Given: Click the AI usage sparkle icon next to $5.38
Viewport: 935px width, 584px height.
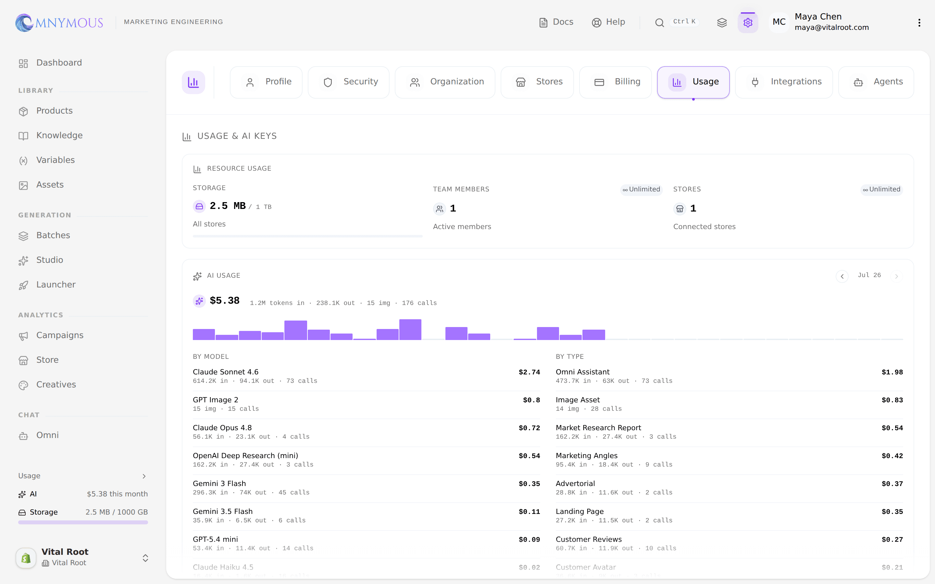Looking at the screenshot, I should point(199,301).
